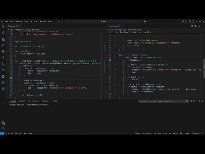Open More Actions in left editor group
This screenshot has width=205, height=154.
102,26
